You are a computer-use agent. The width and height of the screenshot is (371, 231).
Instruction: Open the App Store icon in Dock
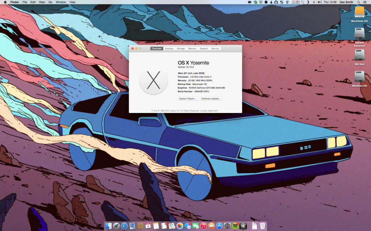[219, 226]
